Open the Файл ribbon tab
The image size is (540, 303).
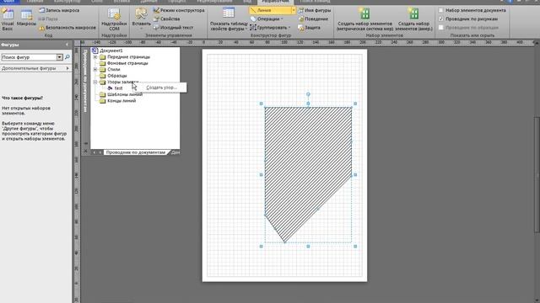click(x=9, y=2)
